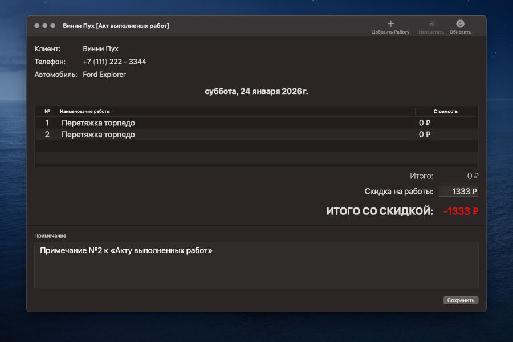
Task: Minimize the window using the middle title-bar button
Action: click(x=45, y=26)
